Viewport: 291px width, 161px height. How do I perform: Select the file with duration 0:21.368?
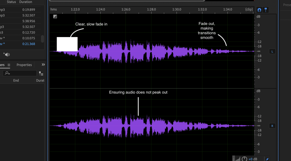[29, 44]
